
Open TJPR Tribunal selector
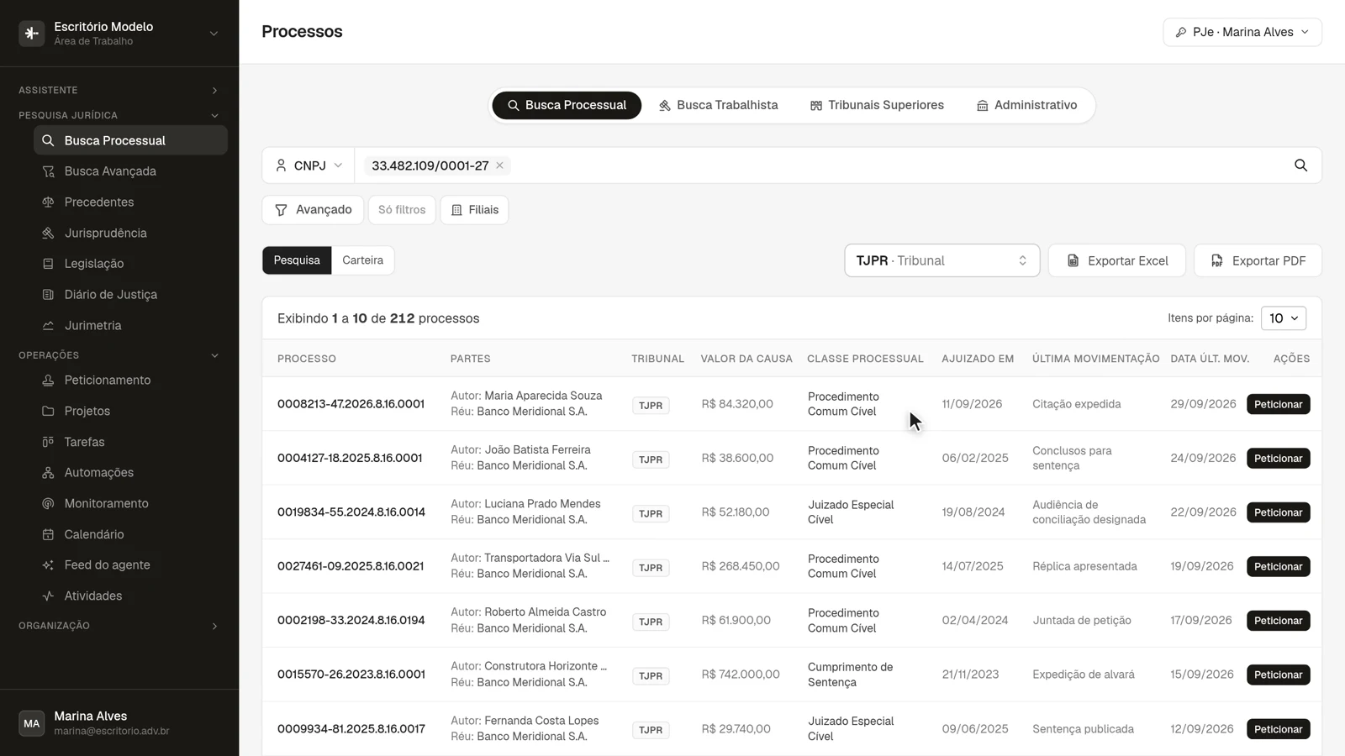[941, 260]
